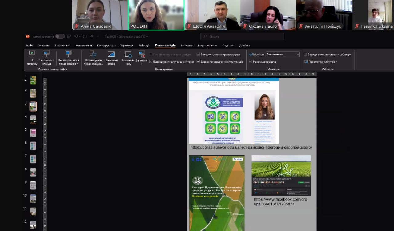Switch to the Основне tab
Viewport: 394px width, 231px height.
point(43,46)
